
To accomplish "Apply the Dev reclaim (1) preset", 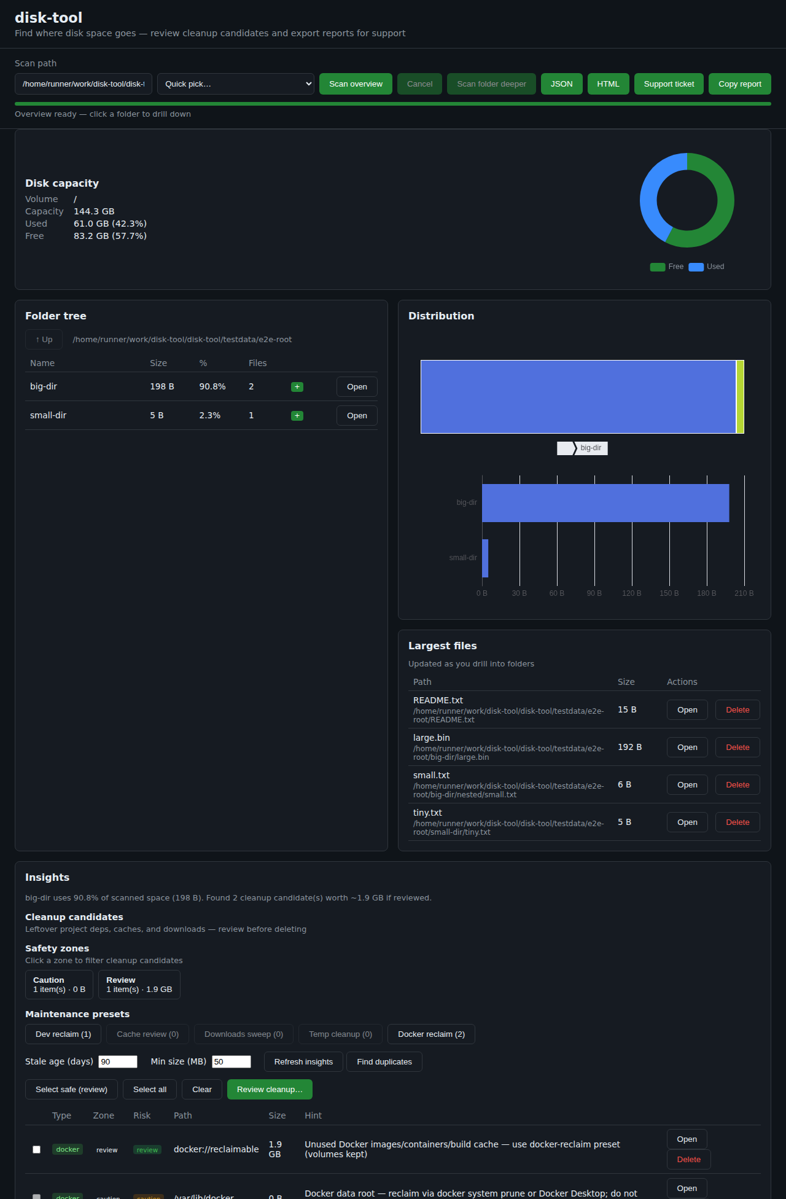I will (x=63, y=1034).
